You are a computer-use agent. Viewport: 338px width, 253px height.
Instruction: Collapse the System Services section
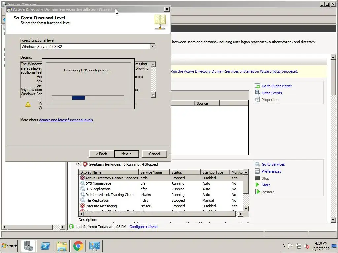point(79,164)
